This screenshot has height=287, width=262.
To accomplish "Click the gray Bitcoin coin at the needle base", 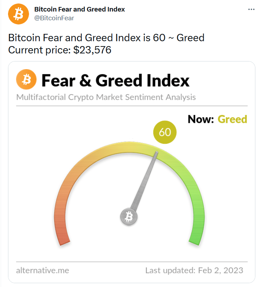I will pyautogui.click(x=129, y=217).
